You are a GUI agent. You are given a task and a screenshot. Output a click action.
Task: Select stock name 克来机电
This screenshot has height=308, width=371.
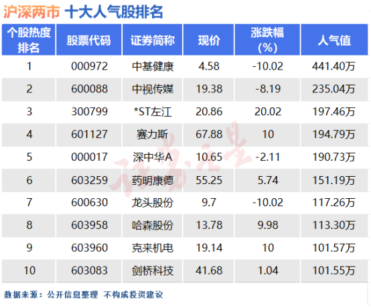153,248
